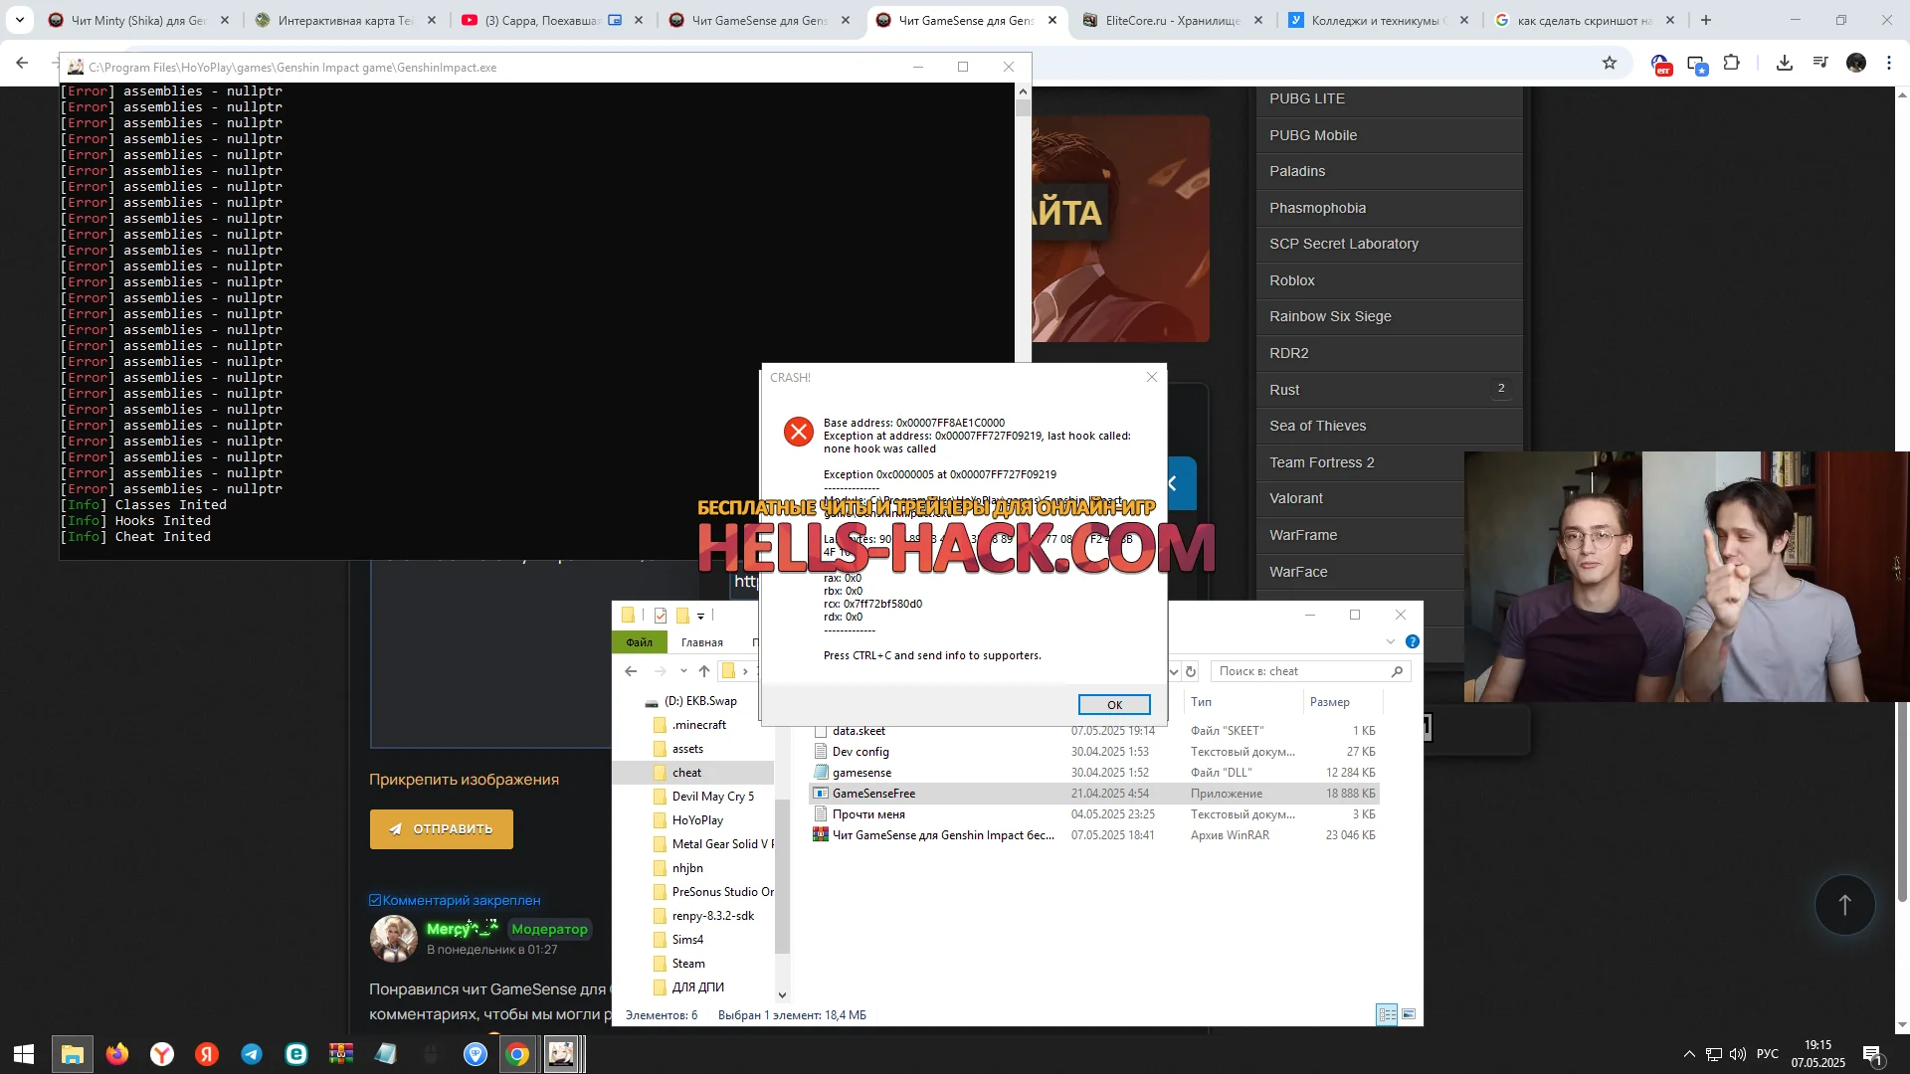Select the GameSenseFree application file
Screen dimensions: 1910x1074
pyautogui.click(x=1094, y=794)
